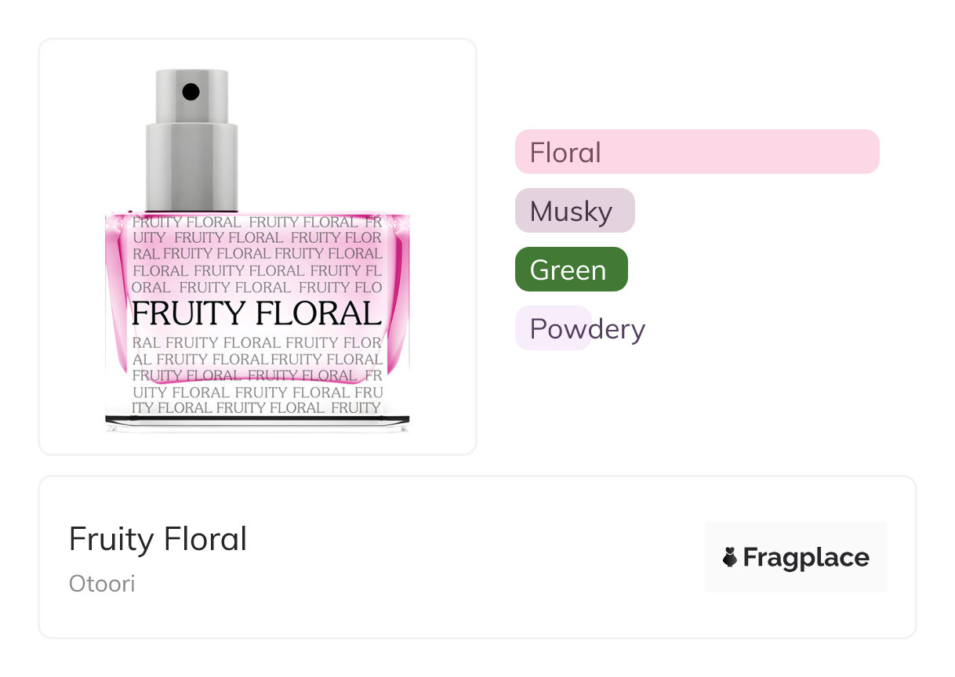Select the Musky accord tag
Image resolution: width=955 pixels, height=677 pixels.
(574, 211)
